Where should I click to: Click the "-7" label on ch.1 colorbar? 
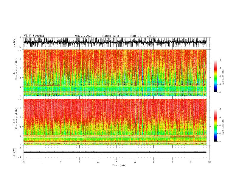[x=220, y=92]
